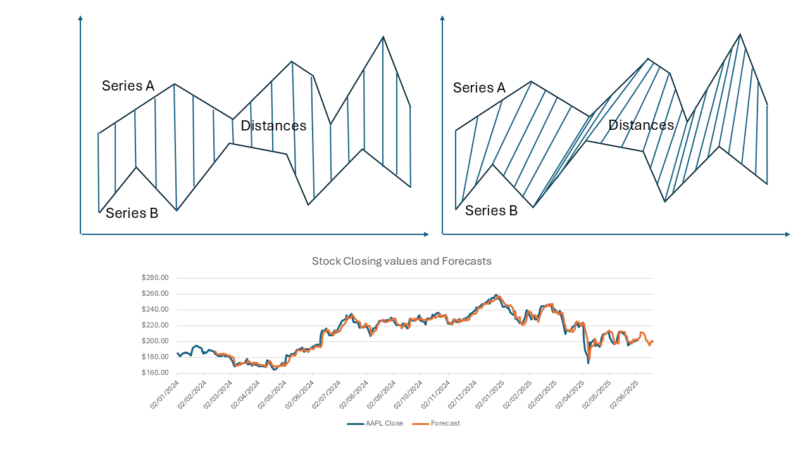Image resolution: width=810 pixels, height=456 pixels.
Task: Click the $160.00 y-axis label
Action: point(155,372)
